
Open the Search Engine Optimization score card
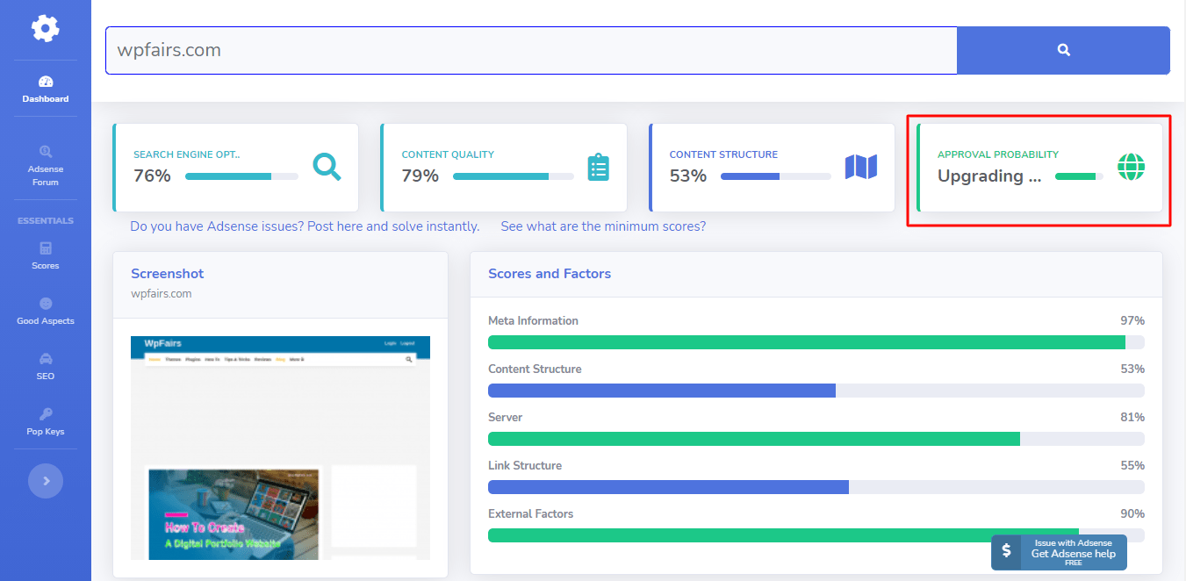click(x=235, y=167)
